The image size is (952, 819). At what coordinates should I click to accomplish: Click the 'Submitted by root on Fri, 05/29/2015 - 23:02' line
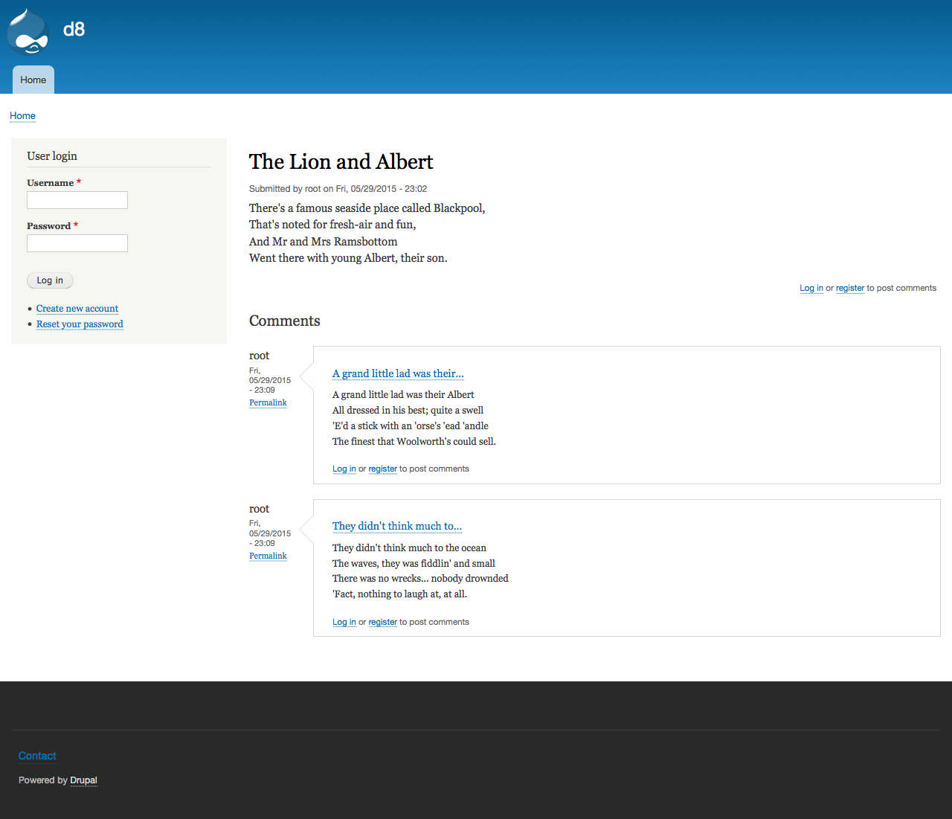point(338,189)
